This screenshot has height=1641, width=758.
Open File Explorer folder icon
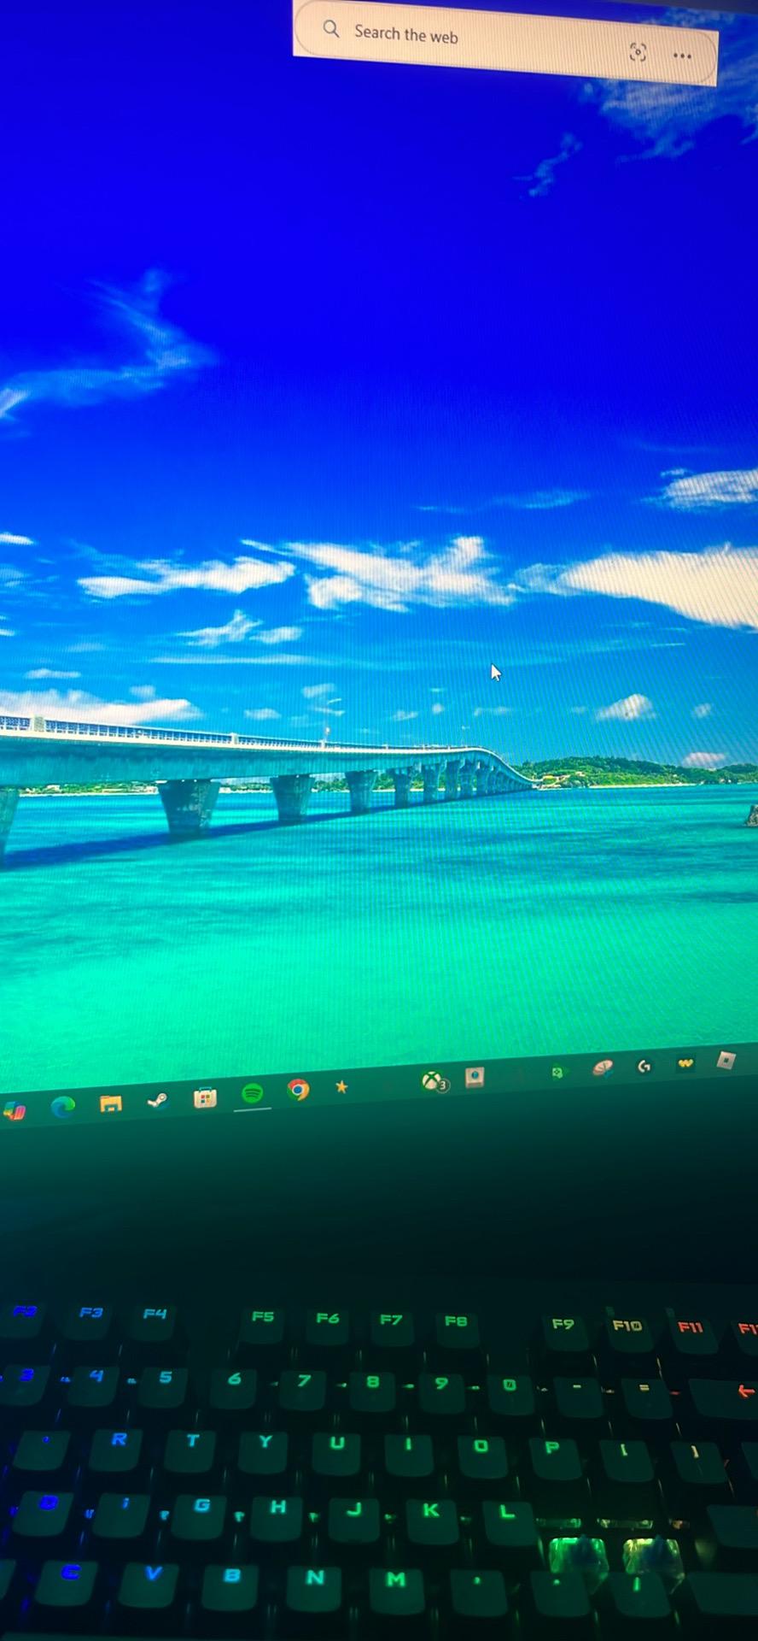tap(110, 1103)
